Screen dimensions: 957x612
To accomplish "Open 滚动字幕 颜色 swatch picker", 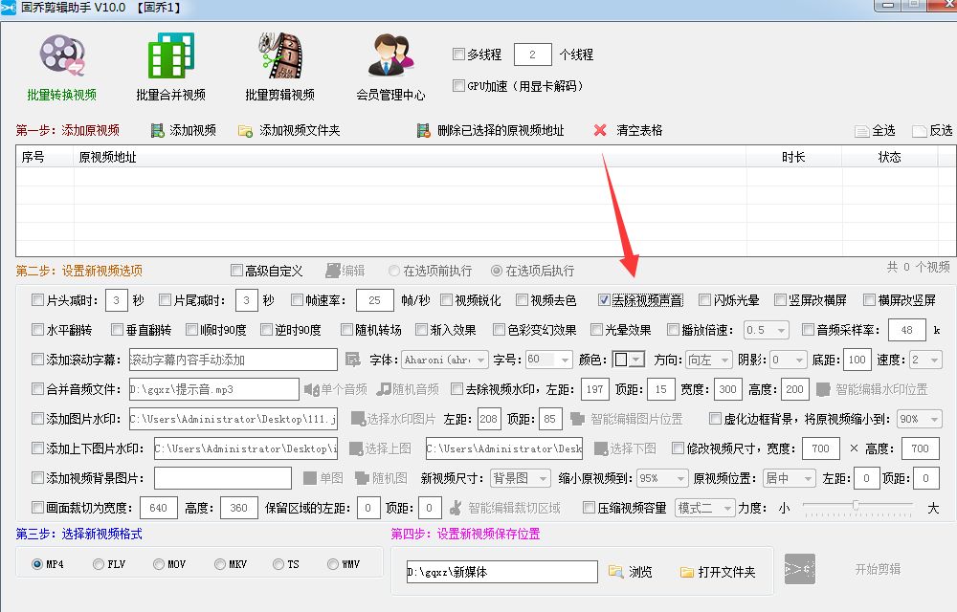I will 629,360.
